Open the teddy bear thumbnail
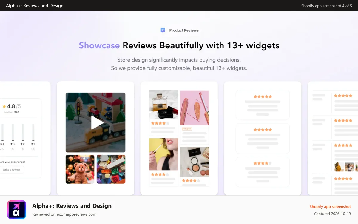 click(x=80, y=169)
